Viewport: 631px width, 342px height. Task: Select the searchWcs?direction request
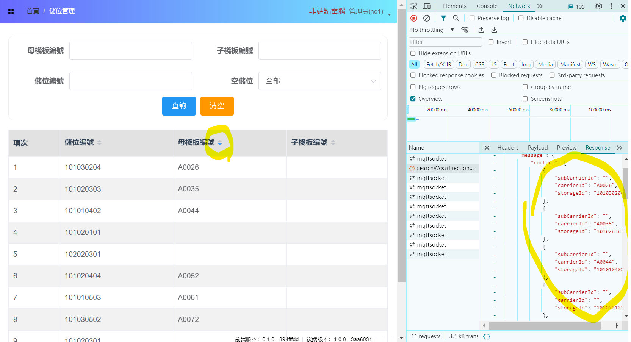coord(443,168)
